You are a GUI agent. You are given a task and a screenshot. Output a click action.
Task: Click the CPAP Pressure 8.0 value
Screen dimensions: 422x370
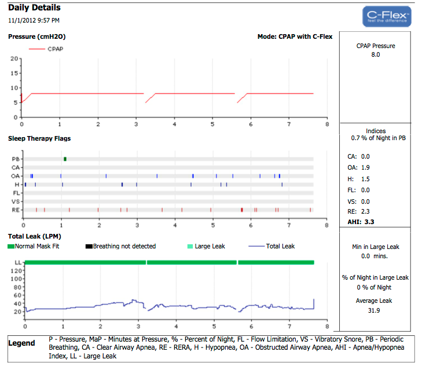pos(375,55)
